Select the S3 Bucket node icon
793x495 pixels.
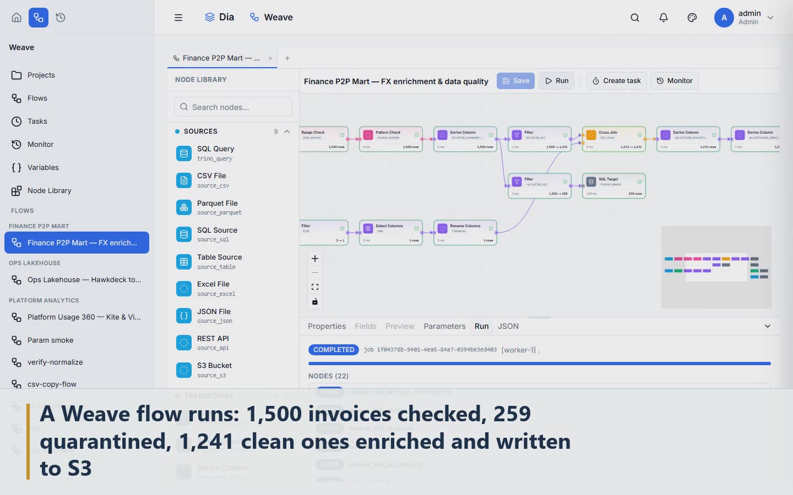click(x=184, y=370)
